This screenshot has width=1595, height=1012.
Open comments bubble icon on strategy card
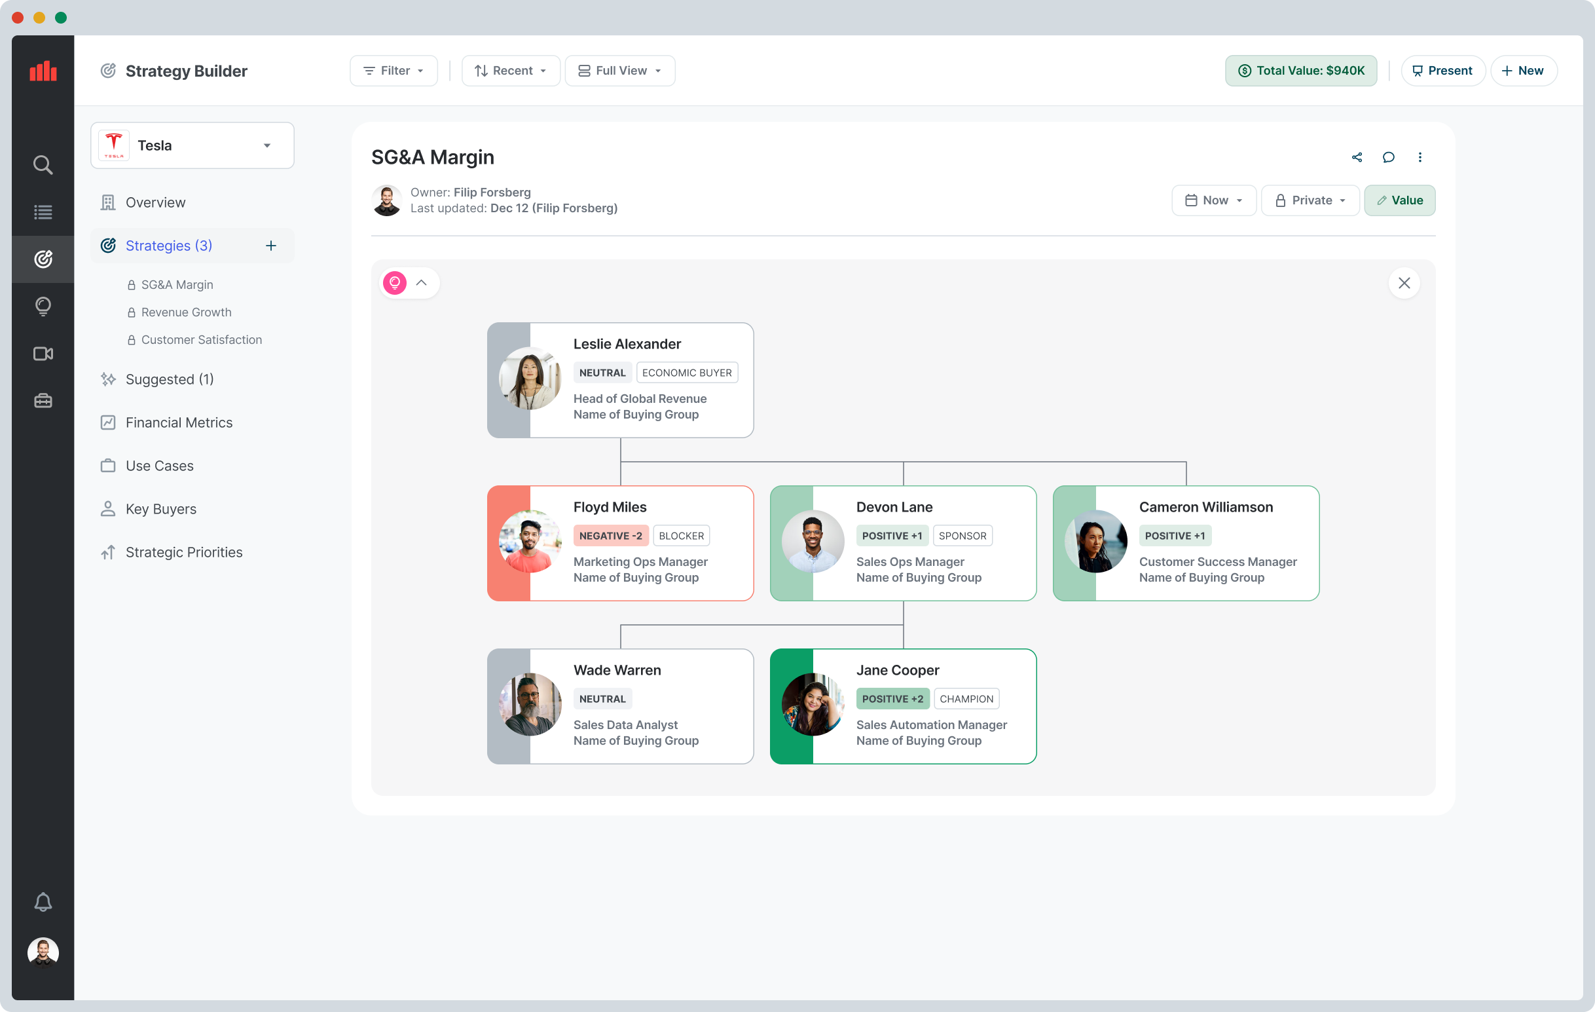[x=1388, y=157]
